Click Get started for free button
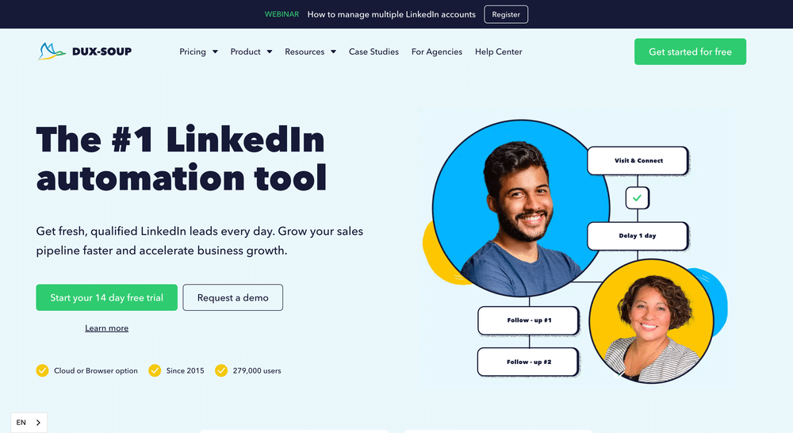Viewport: 793px width, 433px height. (x=691, y=52)
